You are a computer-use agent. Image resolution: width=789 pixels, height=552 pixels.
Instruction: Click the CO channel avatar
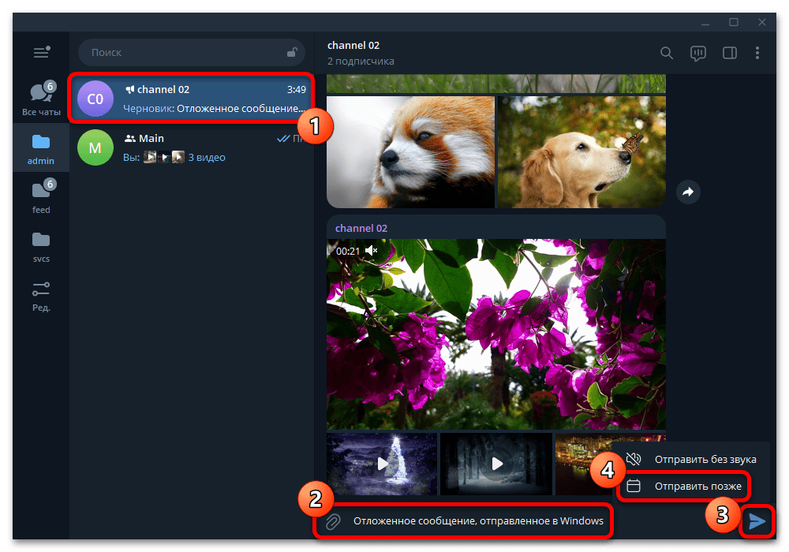tap(95, 99)
